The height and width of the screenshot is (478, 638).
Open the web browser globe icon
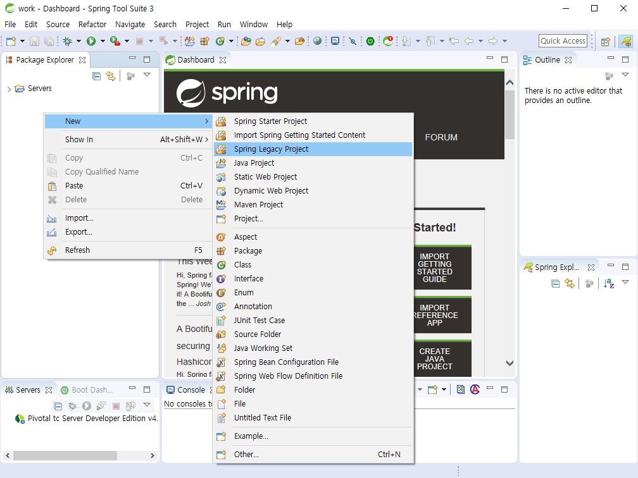[x=318, y=41]
